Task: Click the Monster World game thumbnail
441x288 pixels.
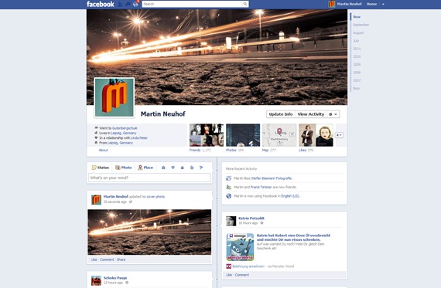Action: point(240,247)
